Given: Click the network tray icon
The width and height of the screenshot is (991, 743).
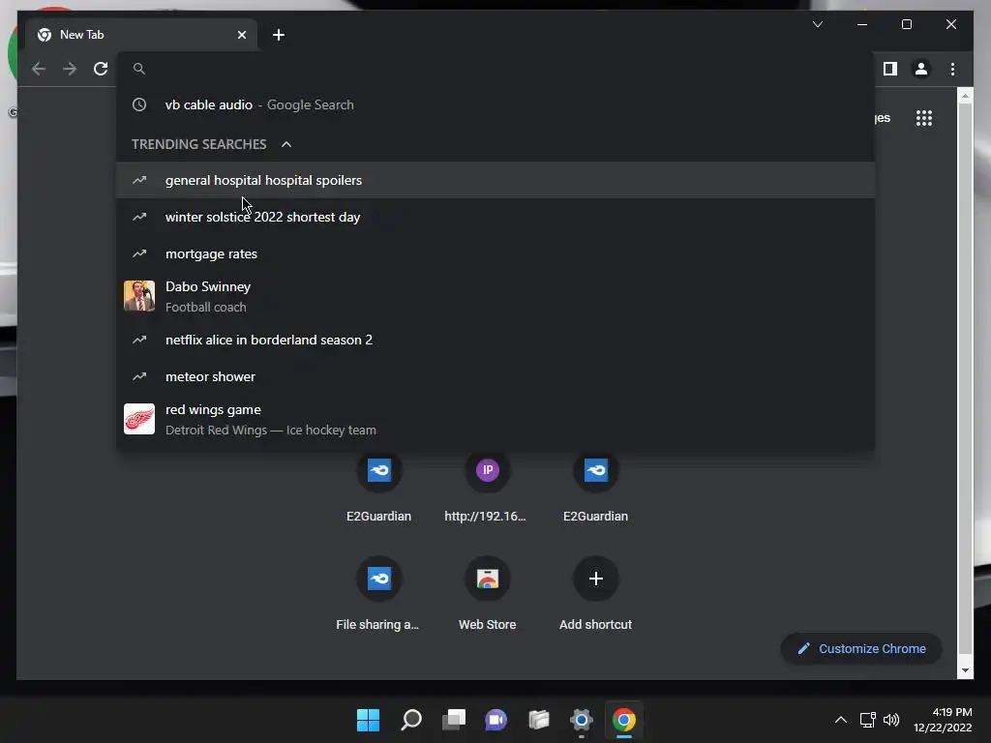Looking at the screenshot, I should pos(868,720).
